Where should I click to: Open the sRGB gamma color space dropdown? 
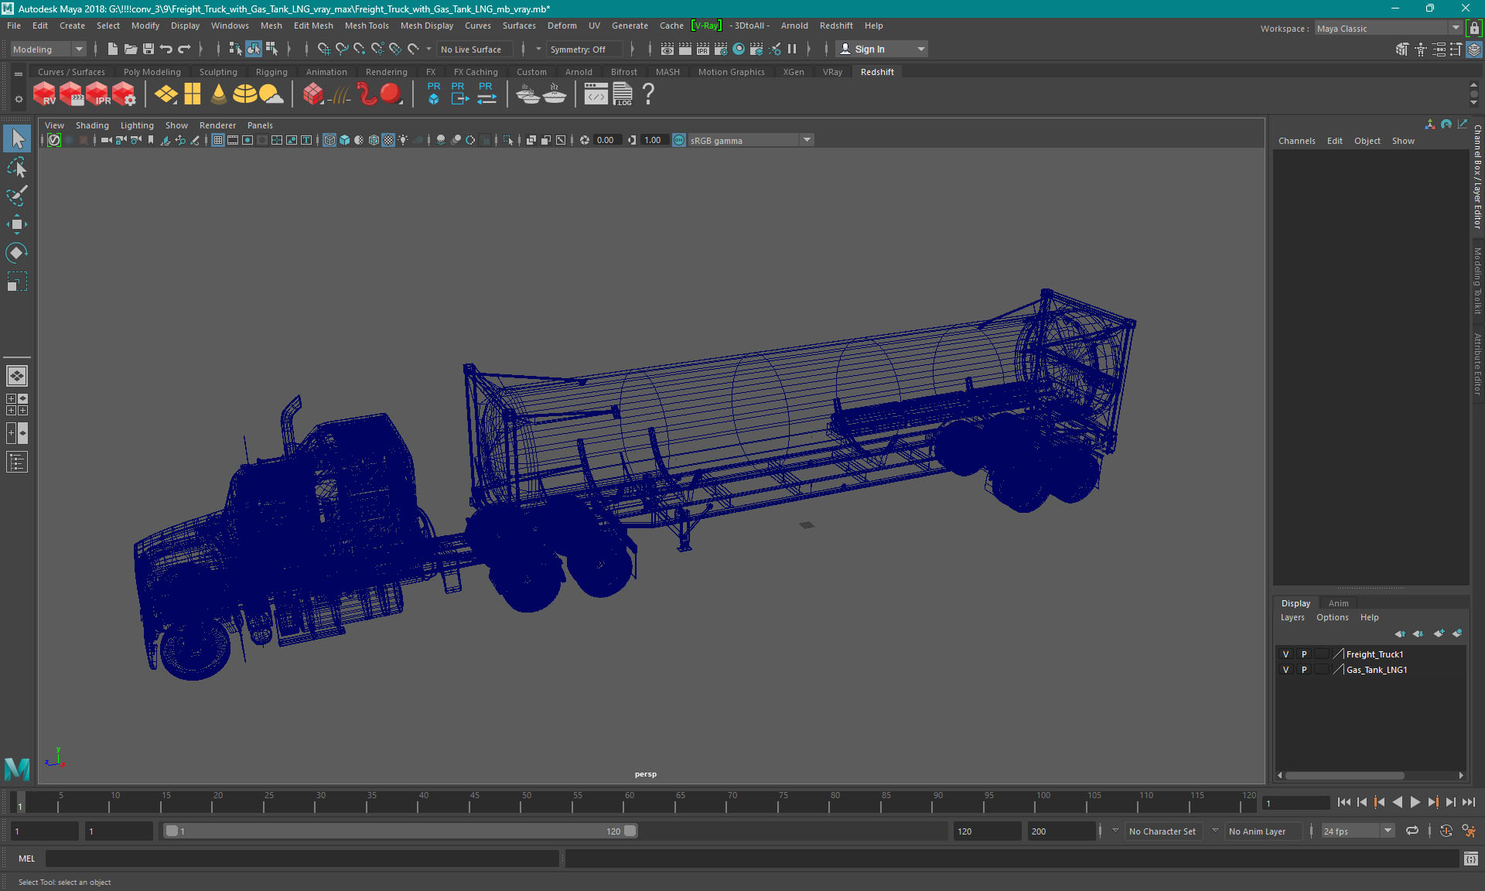click(750, 140)
